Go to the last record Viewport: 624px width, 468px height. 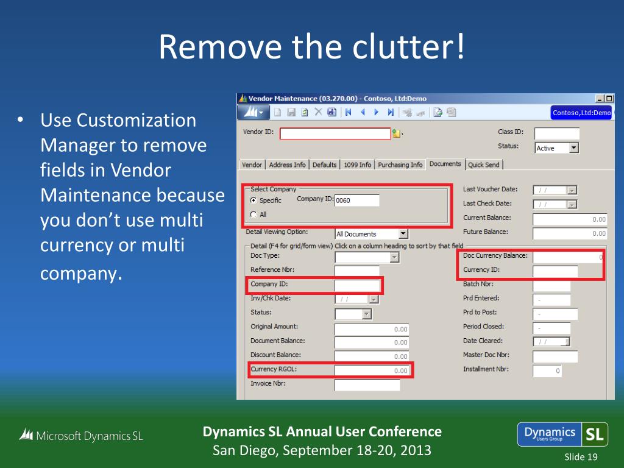391,113
